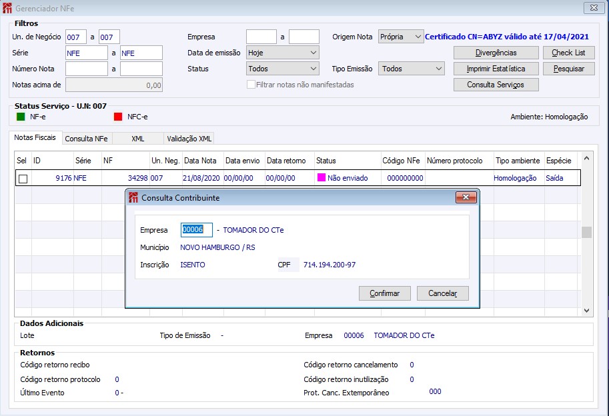Toggle Filtrar notas não manifestadas checkbox
This screenshot has height=416, width=609.
251,85
